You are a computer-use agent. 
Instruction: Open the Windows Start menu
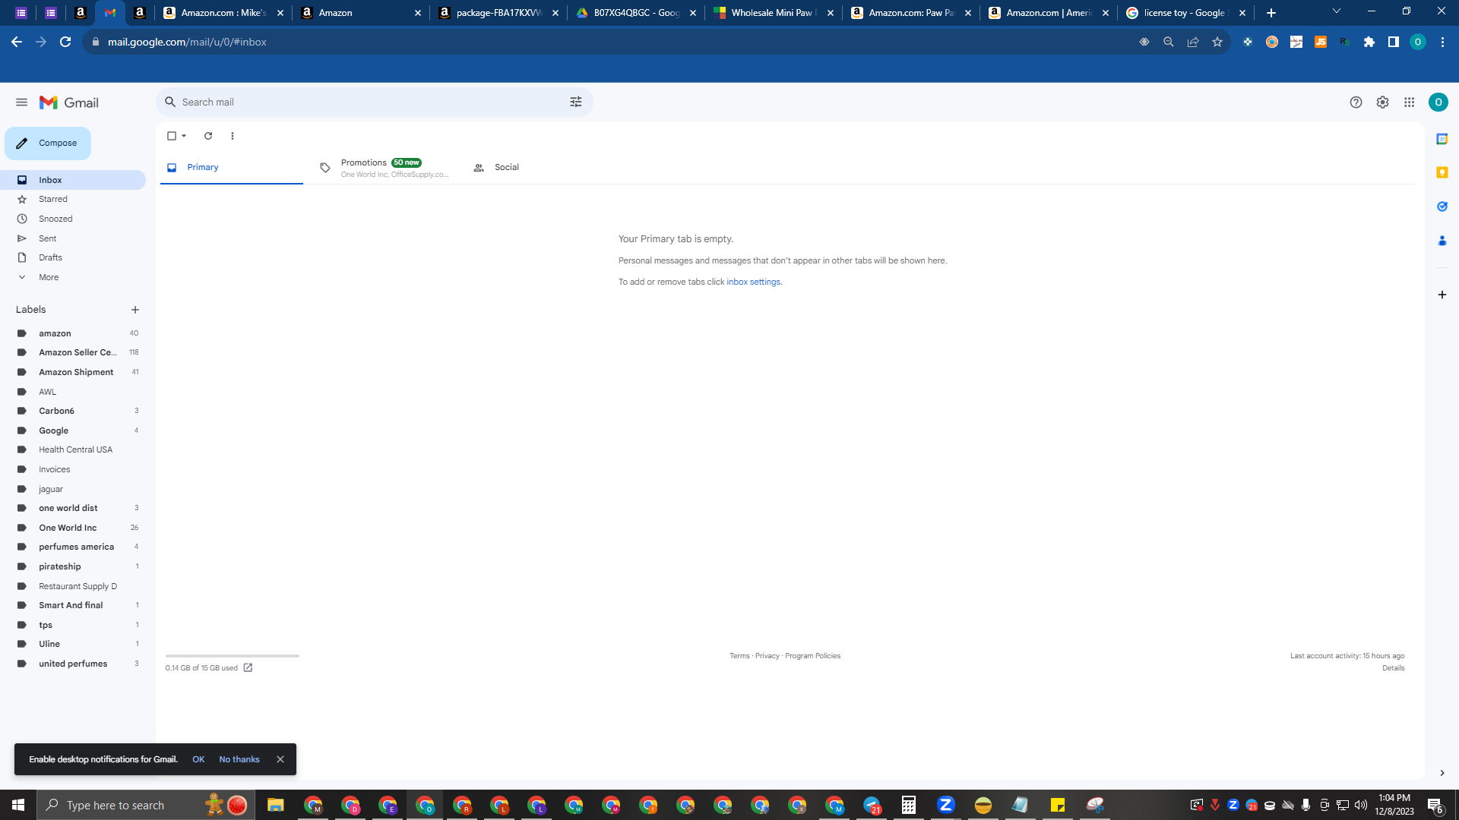(x=18, y=805)
